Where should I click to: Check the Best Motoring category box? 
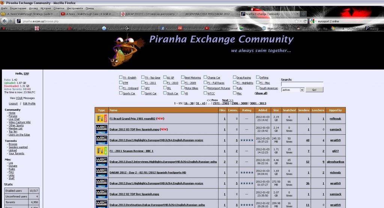point(183,77)
